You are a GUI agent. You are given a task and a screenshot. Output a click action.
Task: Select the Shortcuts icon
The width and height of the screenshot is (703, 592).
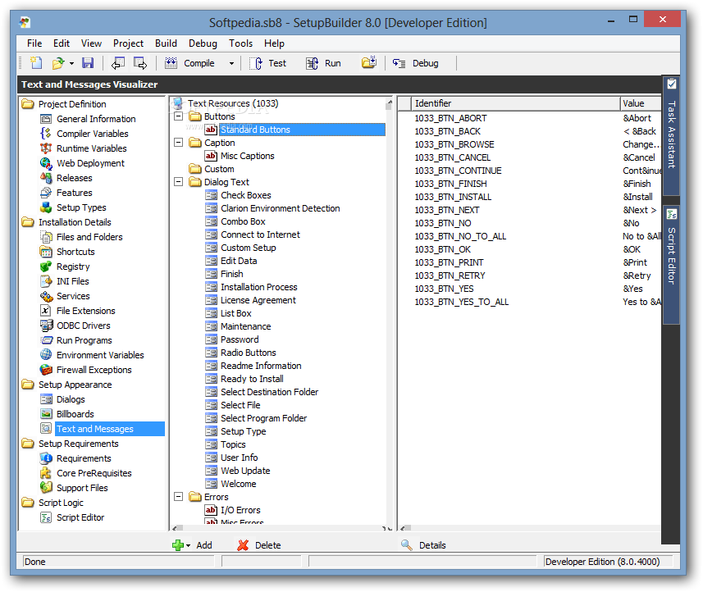tap(46, 252)
